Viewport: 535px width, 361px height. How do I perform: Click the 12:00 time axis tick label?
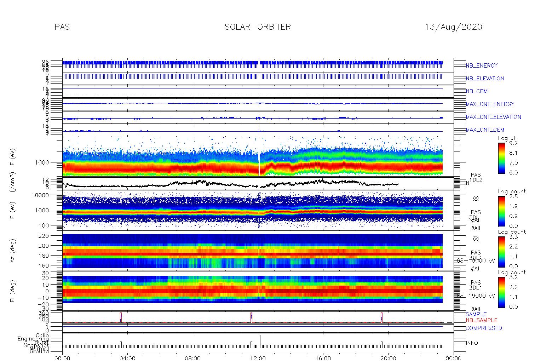(x=258, y=358)
